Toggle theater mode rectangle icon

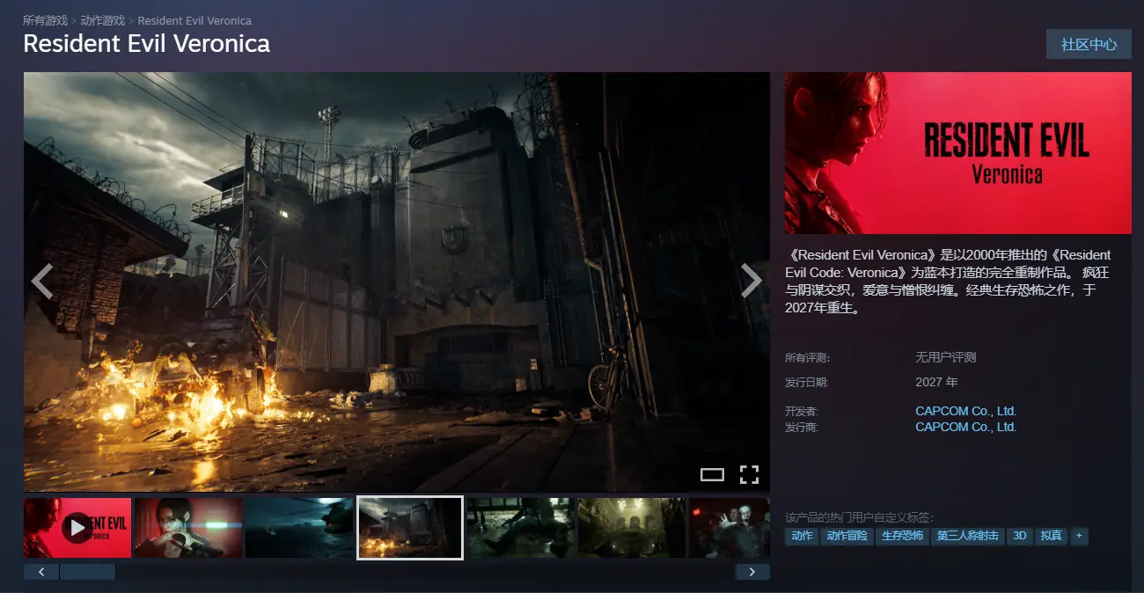(712, 475)
